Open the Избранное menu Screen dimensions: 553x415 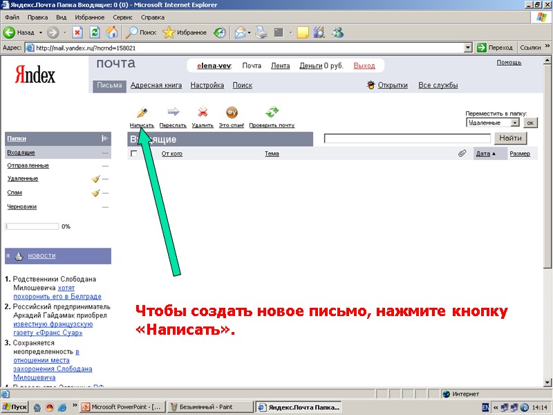(x=90, y=17)
